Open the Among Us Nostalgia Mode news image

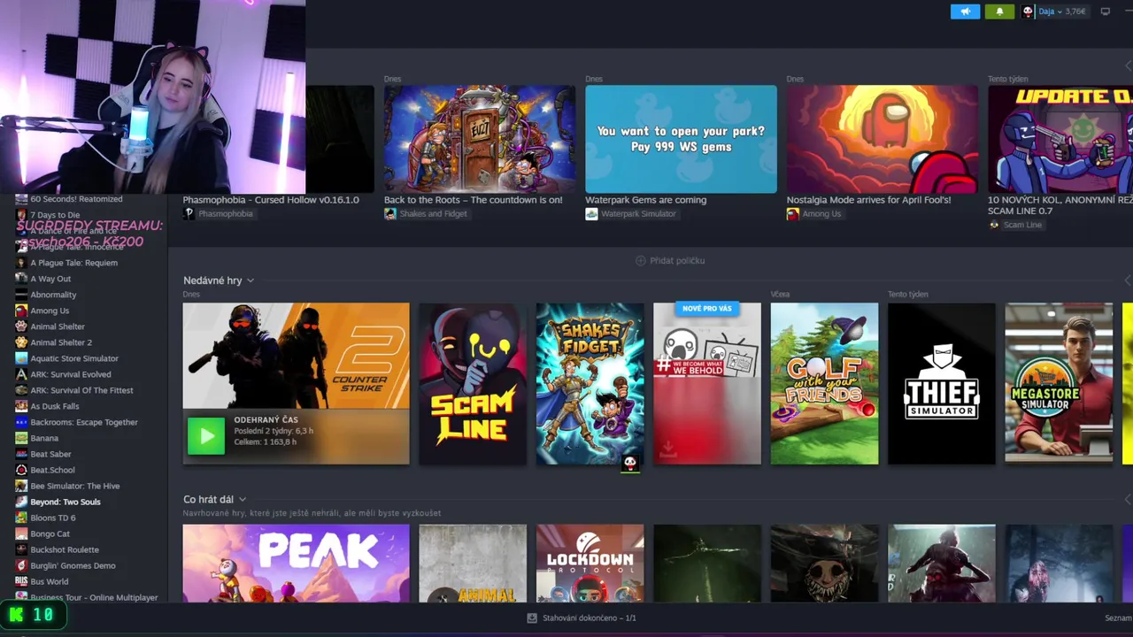(883, 139)
